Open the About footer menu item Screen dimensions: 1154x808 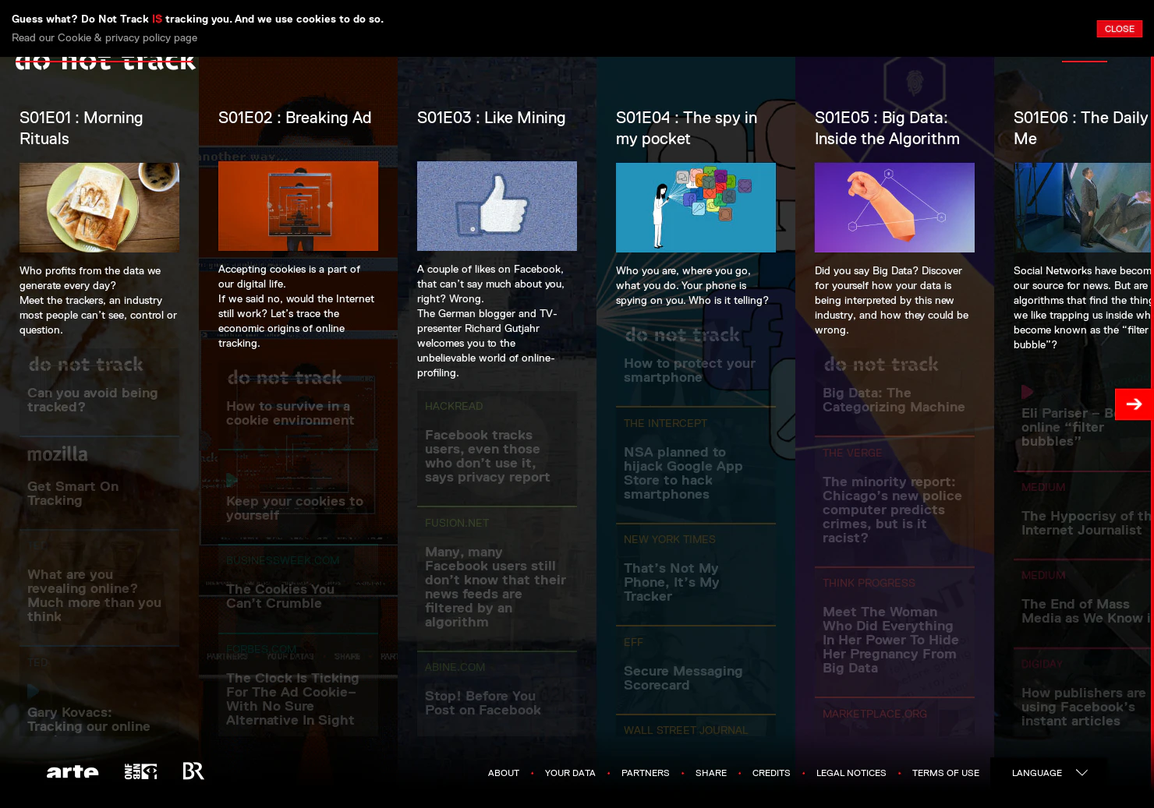coord(503,773)
